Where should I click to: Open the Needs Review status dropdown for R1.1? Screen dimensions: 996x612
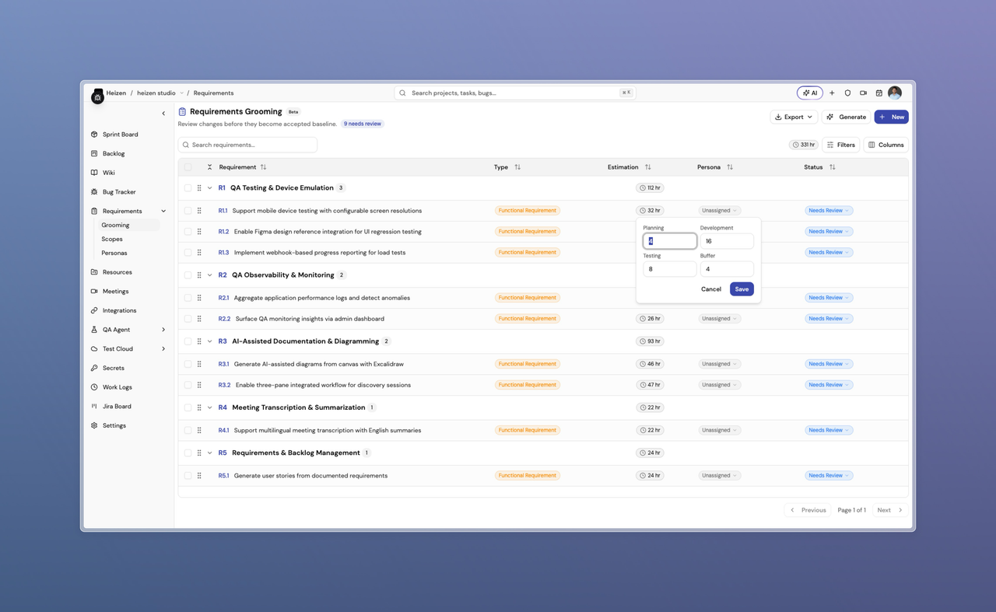pyautogui.click(x=829, y=211)
